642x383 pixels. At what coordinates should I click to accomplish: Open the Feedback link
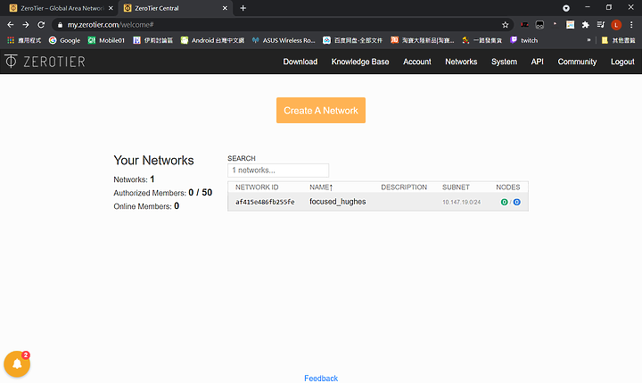(x=321, y=378)
